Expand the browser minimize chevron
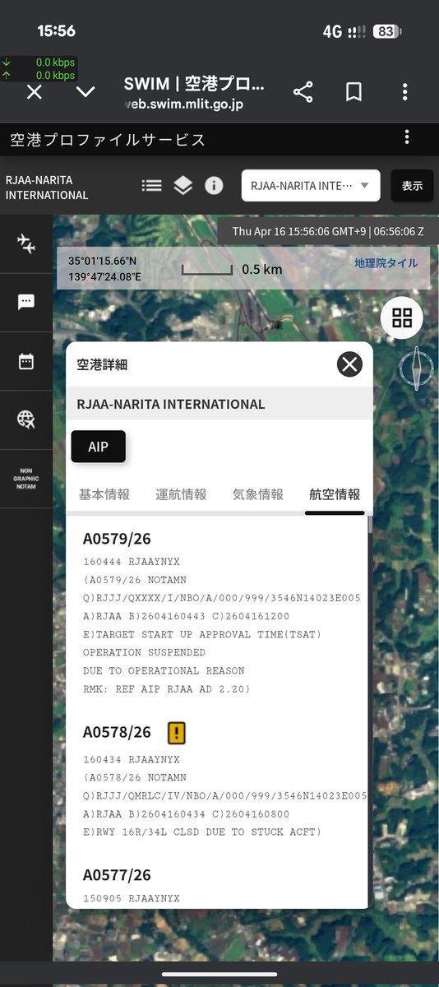Screen dimensions: 439x987 pos(85,92)
